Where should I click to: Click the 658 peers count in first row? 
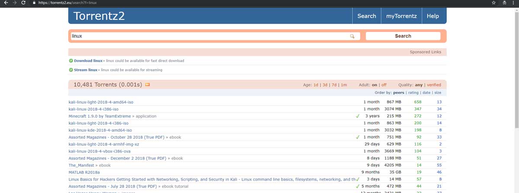(417, 102)
